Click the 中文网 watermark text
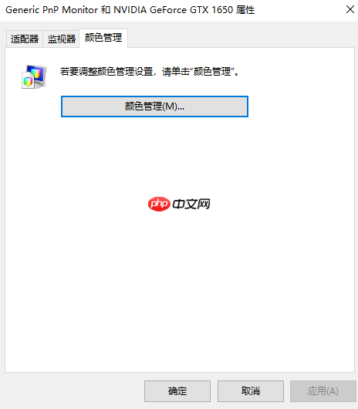The height and width of the screenshot is (409, 358). click(x=191, y=204)
